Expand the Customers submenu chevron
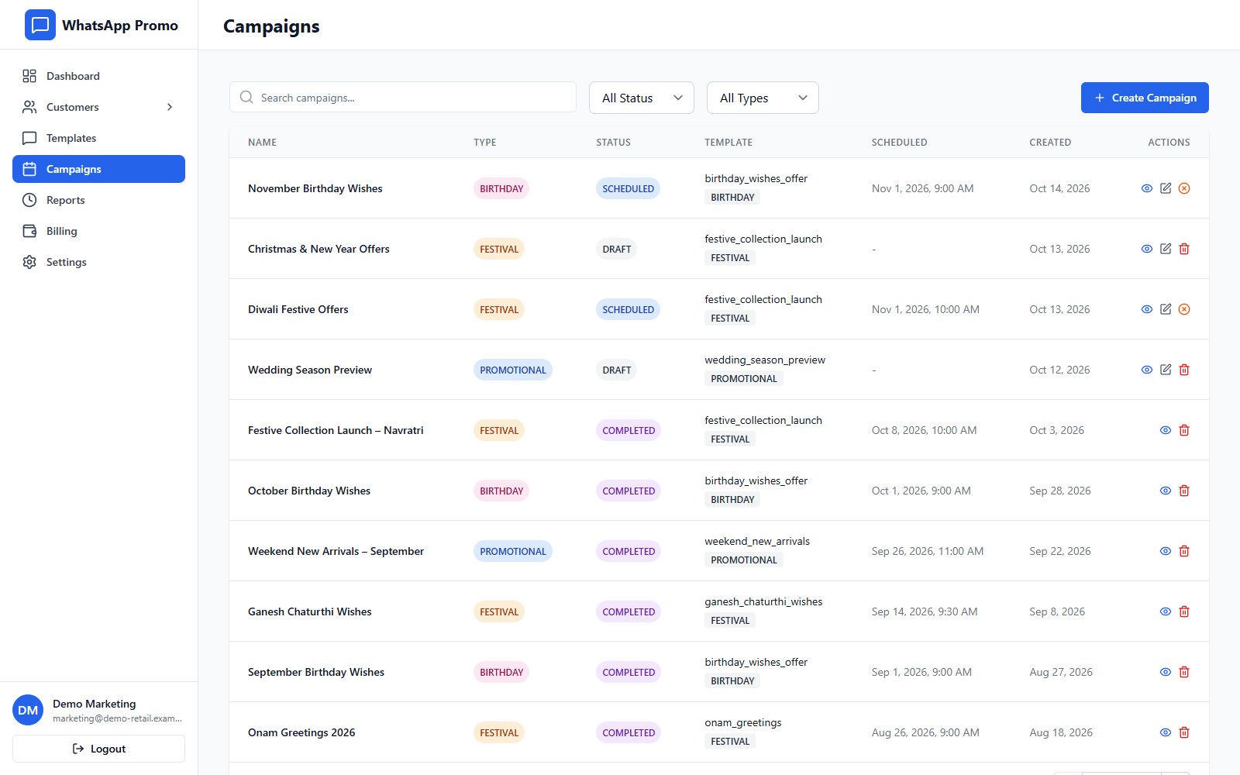This screenshot has width=1240, height=775. tap(170, 107)
